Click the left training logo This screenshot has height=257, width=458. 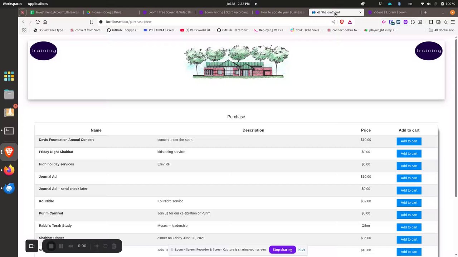coord(43,51)
